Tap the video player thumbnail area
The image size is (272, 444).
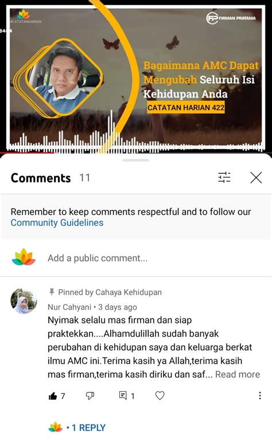(x=136, y=76)
